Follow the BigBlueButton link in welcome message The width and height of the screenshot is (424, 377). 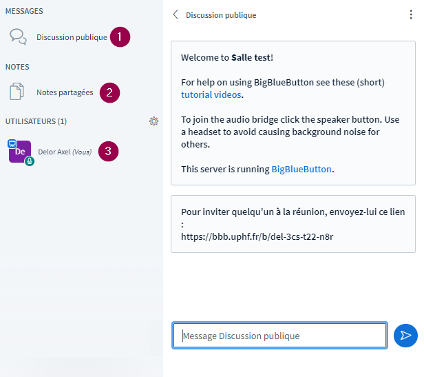[x=301, y=169]
